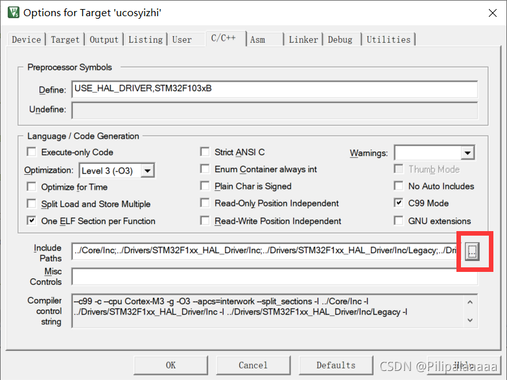Click the Help button

[x=464, y=365]
